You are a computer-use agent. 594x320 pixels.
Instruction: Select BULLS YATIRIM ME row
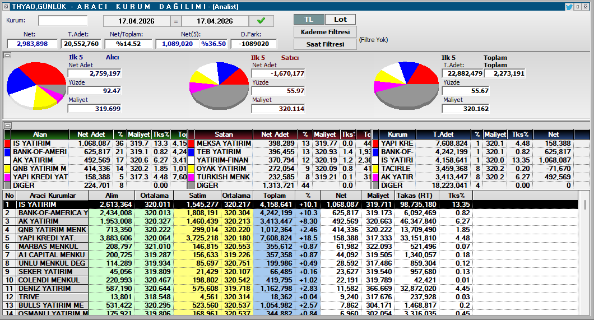click(x=291, y=305)
